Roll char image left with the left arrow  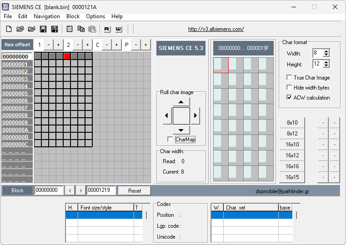[x=166, y=115]
